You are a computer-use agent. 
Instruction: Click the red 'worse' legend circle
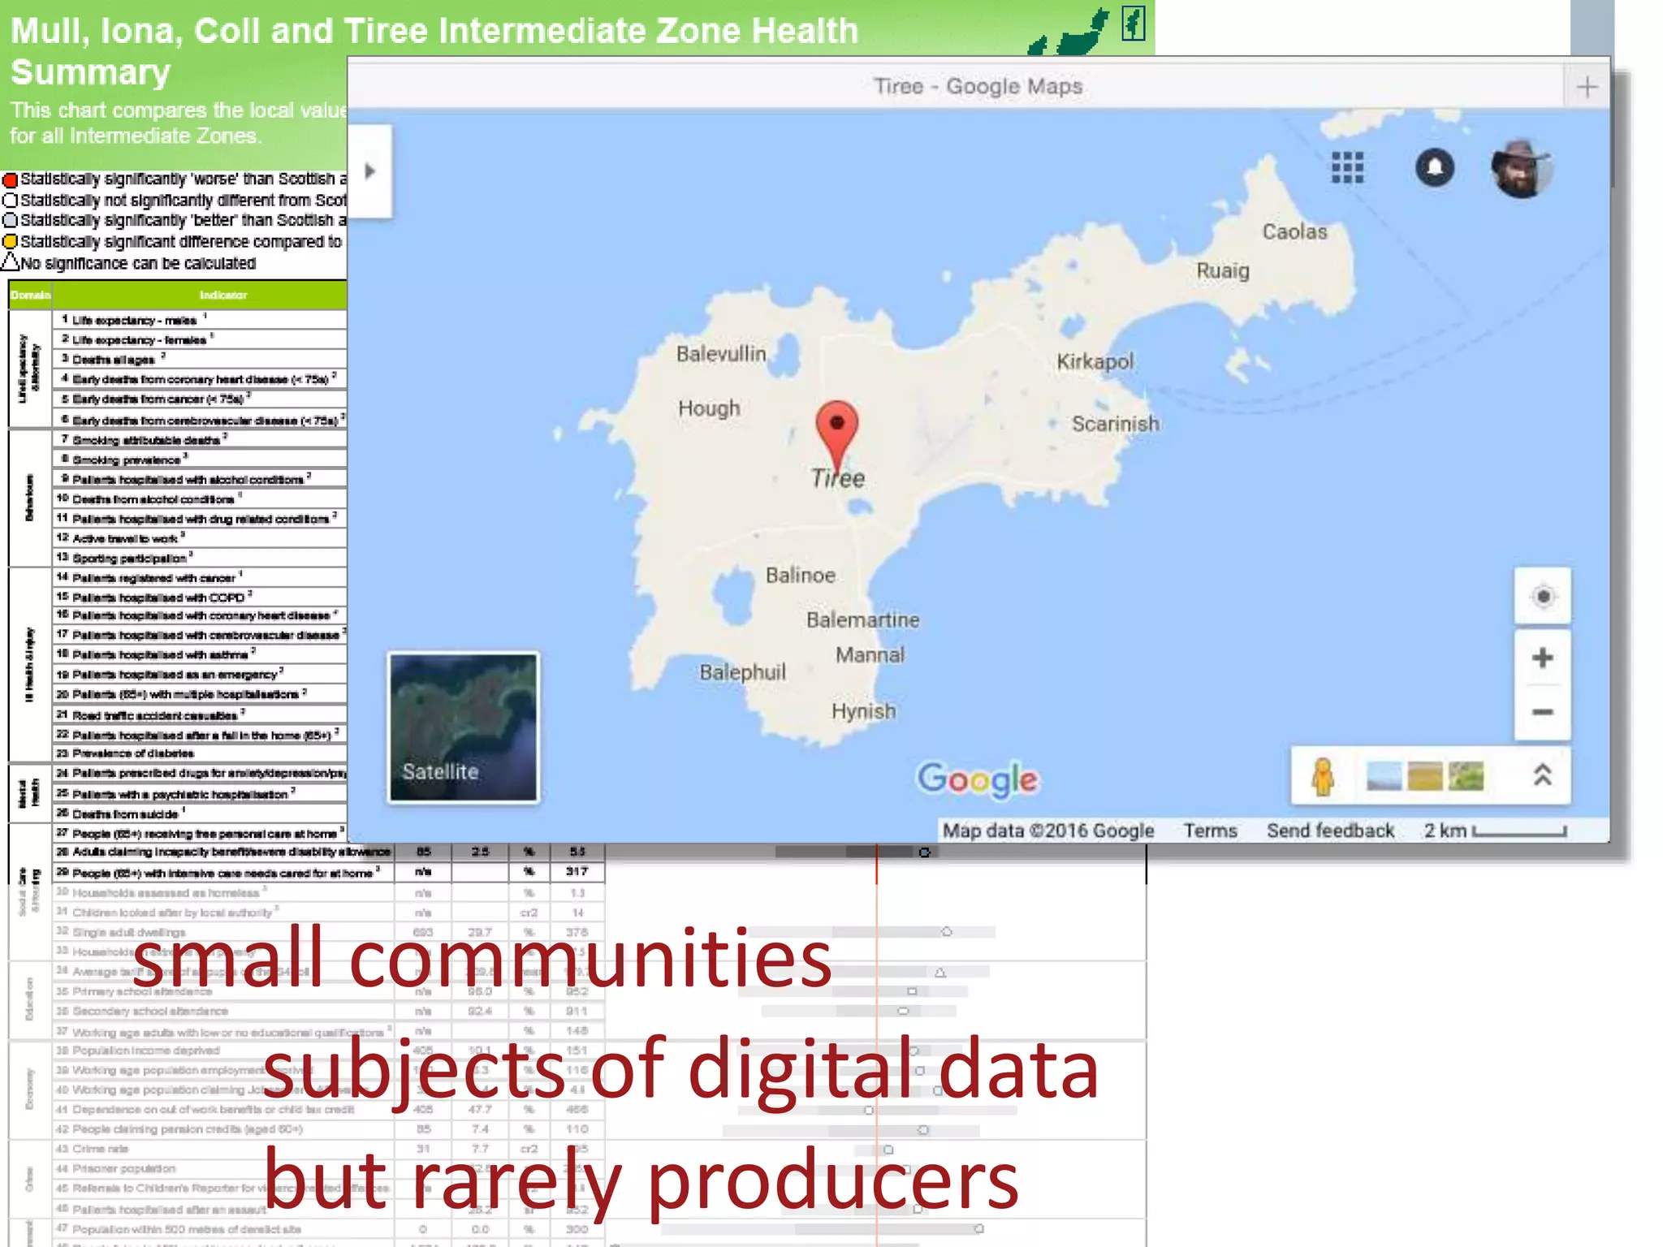(x=10, y=179)
